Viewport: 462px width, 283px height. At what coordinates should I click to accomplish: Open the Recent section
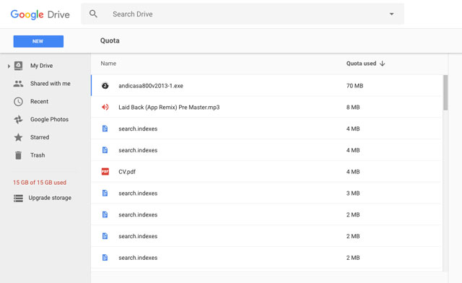coord(39,101)
